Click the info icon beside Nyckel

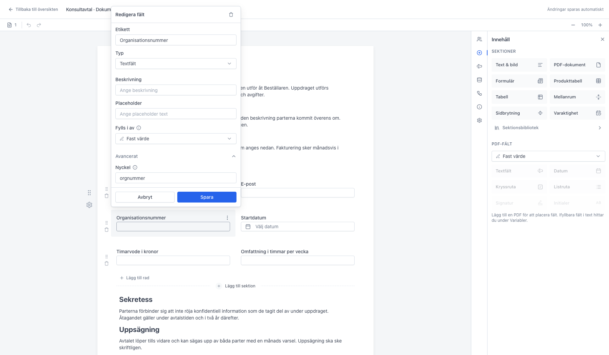click(135, 167)
